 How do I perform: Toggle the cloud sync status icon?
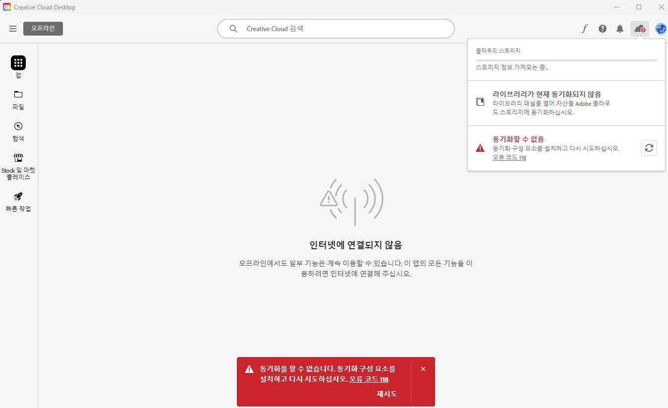click(x=640, y=29)
